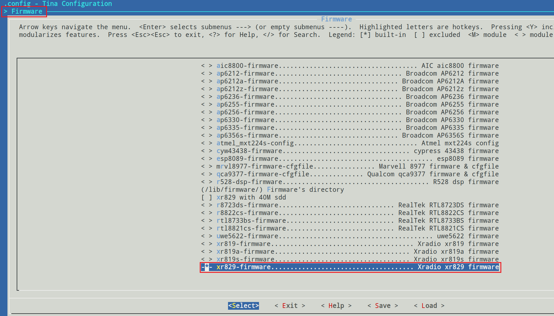Click the Exit button

pos(290,306)
